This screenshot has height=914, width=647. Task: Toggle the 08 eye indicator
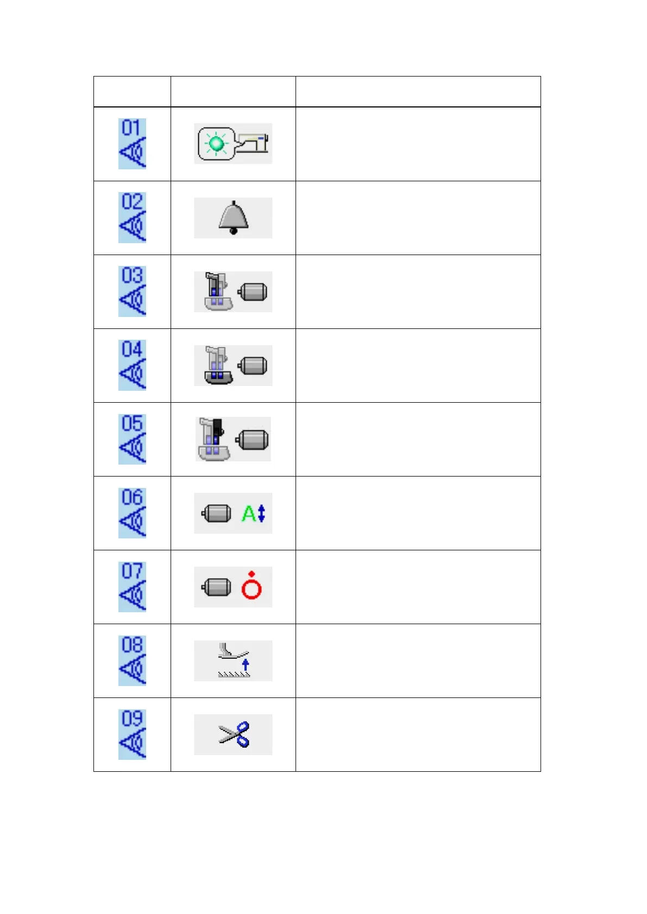pyautogui.click(x=132, y=661)
